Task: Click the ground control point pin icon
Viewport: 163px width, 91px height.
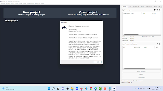Action: coord(157,44)
